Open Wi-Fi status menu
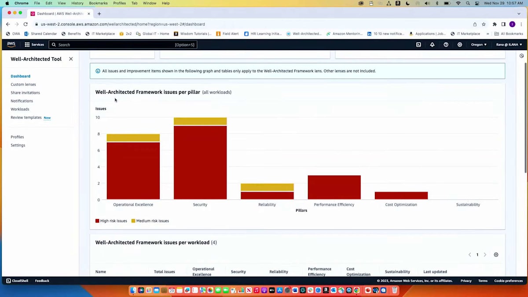 click(458, 3)
